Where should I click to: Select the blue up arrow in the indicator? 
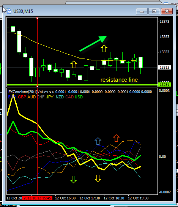[98, 141]
